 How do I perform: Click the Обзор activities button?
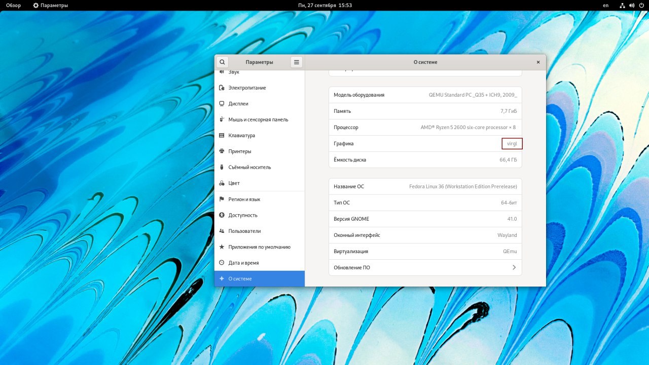point(13,5)
